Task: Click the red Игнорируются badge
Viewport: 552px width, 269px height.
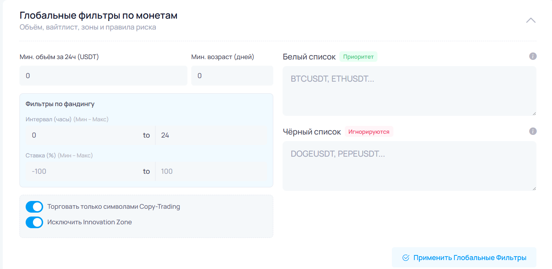Action: point(369,132)
